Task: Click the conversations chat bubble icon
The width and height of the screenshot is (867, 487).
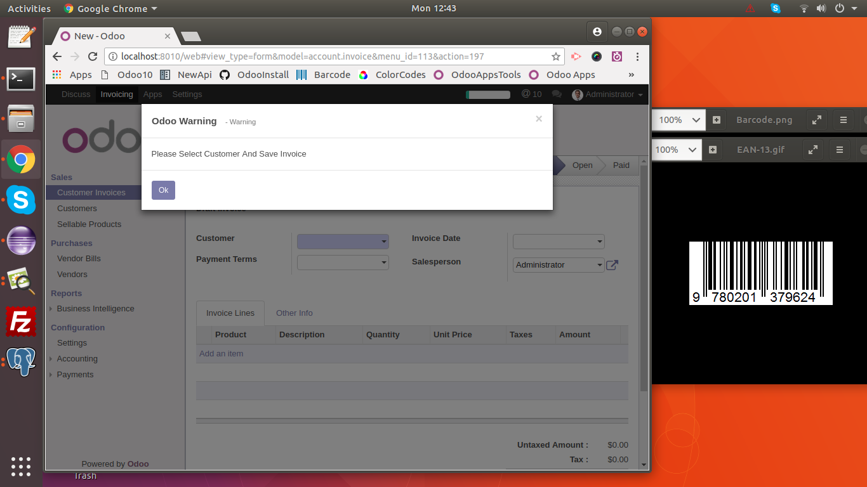Action: [557, 94]
